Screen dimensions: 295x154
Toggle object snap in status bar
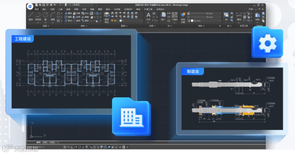79,147
